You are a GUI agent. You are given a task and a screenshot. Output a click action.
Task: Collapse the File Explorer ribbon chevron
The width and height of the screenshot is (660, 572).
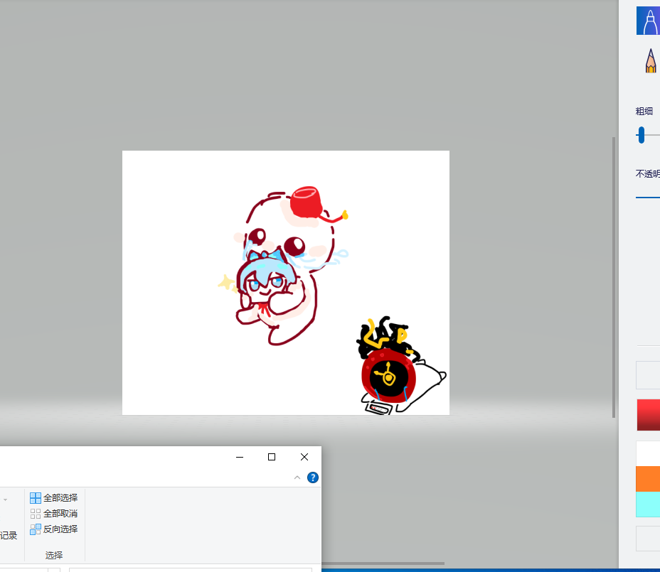(x=297, y=477)
